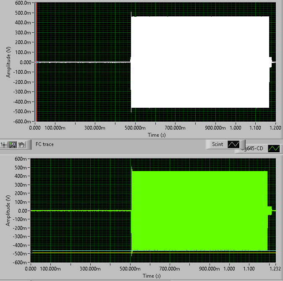Image resolution: width=283 pixels, height=281 pixels.
Task: Click the 0.000 start value on top X axis
Action: click(x=35, y=128)
